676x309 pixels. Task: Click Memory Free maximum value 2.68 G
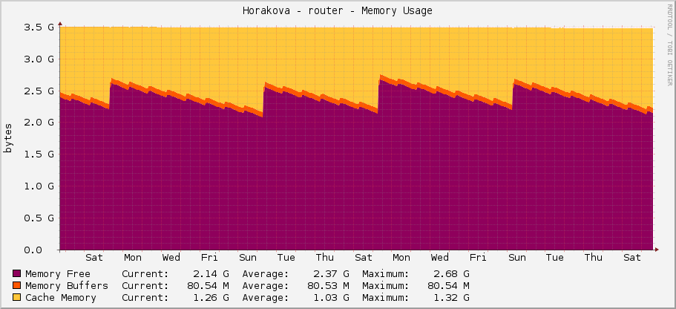point(451,273)
